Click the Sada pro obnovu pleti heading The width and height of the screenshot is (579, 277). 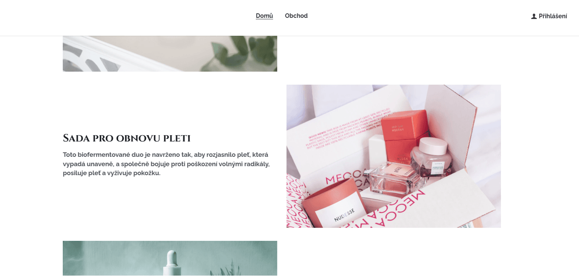click(127, 138)
